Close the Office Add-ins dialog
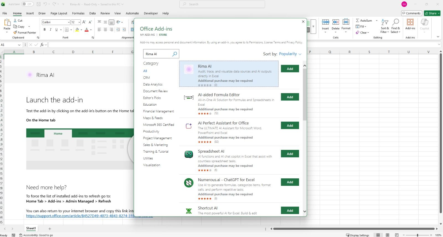Screen dimensions: 443x237 point(303,22)
